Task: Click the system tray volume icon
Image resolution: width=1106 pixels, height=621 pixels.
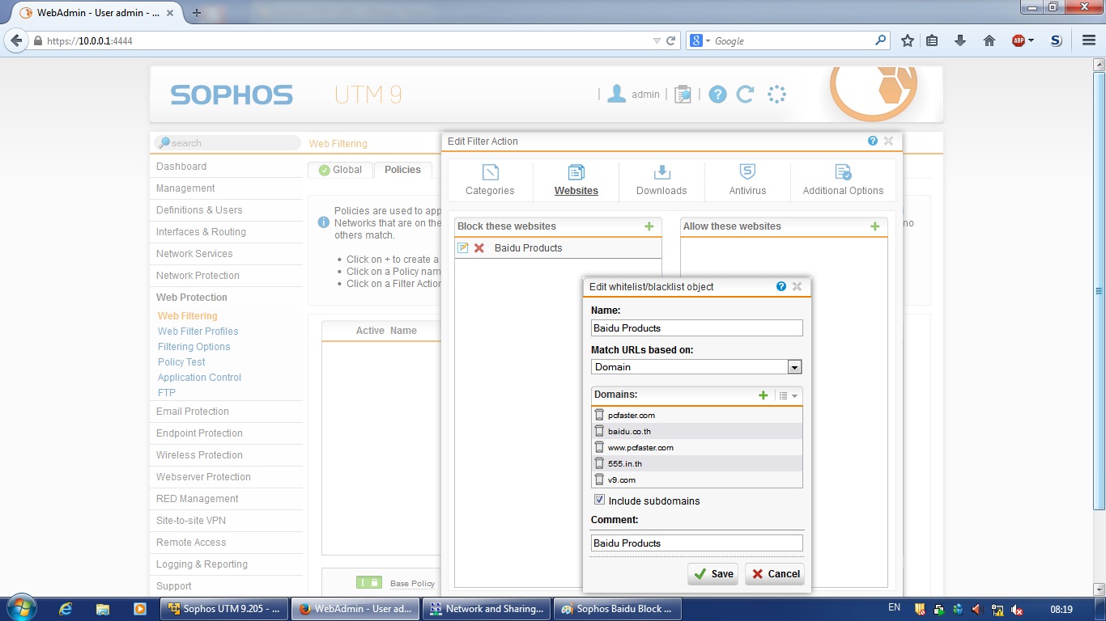Action: pyautogui.click(x=976, y=609)
